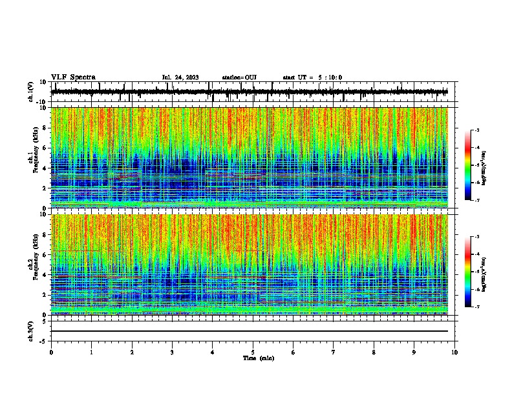Click the ch.2 spectrogram "2" kHz tick label

(x=45, y=295)
